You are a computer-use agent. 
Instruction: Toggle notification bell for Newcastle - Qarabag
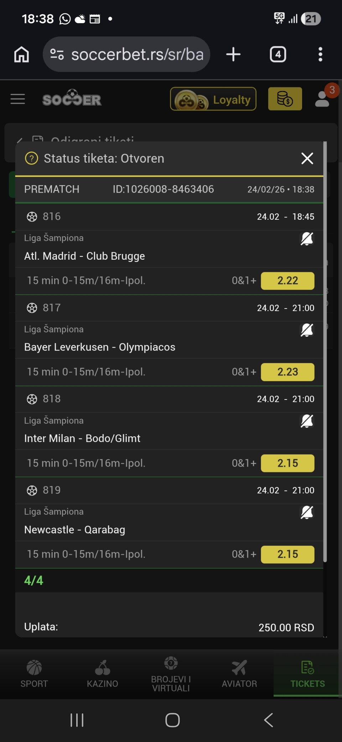point(307,512)
